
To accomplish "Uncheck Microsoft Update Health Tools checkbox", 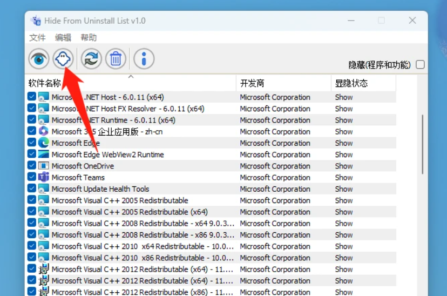I will click(32, 189).
